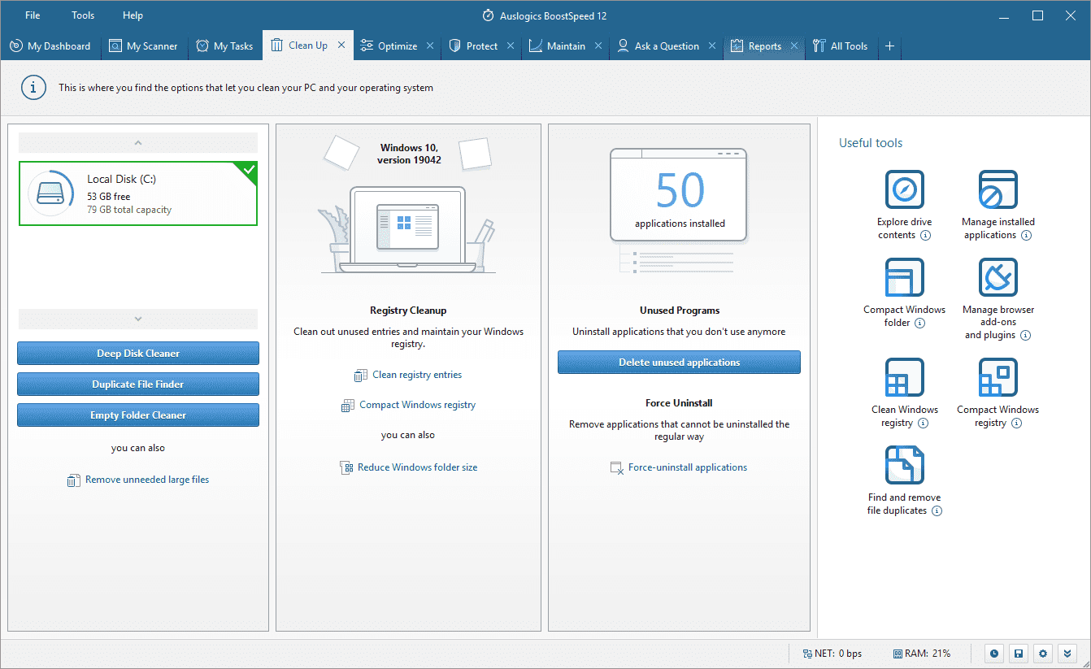1091x669 pixels.
Task: Open the File menu
Action: pyautogui.click(x=33, y=15)
